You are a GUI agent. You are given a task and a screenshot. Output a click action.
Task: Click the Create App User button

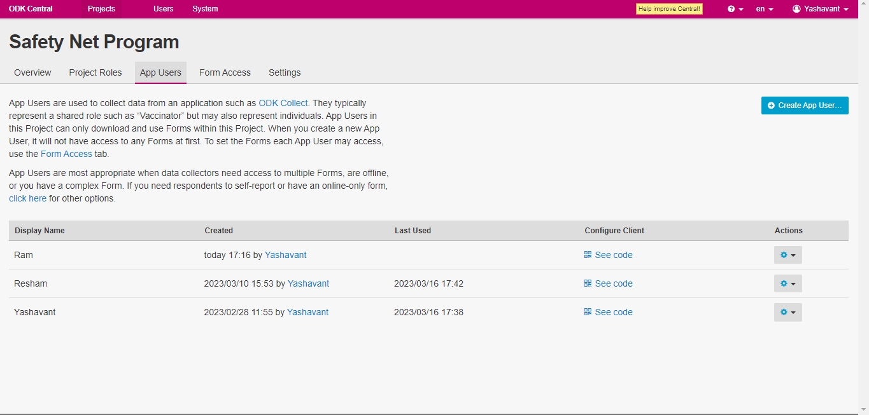pos(805,105)
